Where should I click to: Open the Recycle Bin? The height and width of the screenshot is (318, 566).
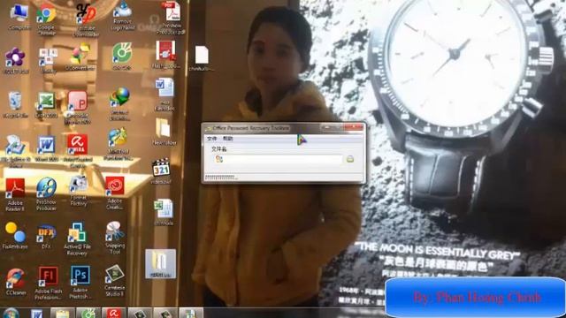(x=15, y=104)
